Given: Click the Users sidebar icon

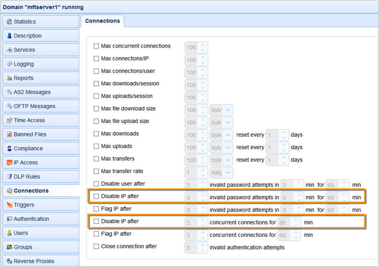Looking at the screenshot, I should point(9,233).
